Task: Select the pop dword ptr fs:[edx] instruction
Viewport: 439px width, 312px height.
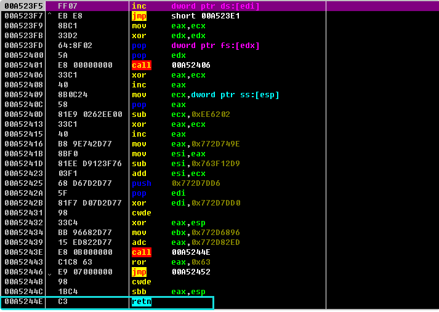Action: coord(139,46)
